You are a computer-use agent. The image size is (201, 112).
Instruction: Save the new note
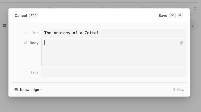(x=163, y=16)
